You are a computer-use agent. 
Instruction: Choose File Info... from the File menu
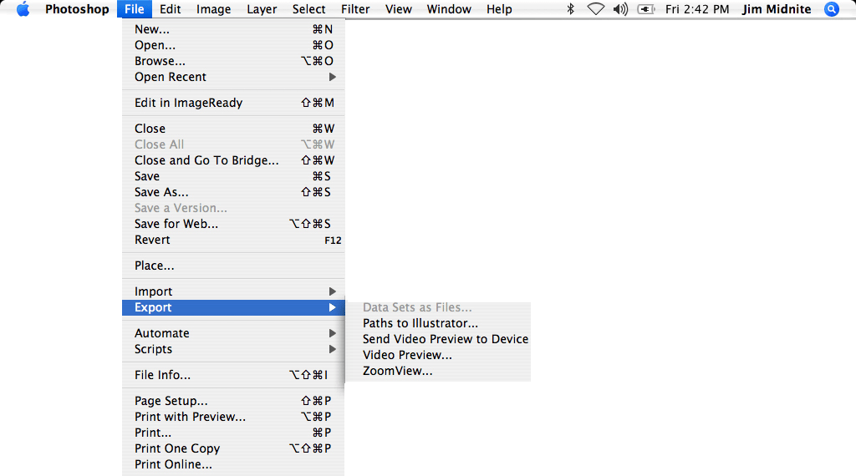pyautogui.click(x=233, y=375)
